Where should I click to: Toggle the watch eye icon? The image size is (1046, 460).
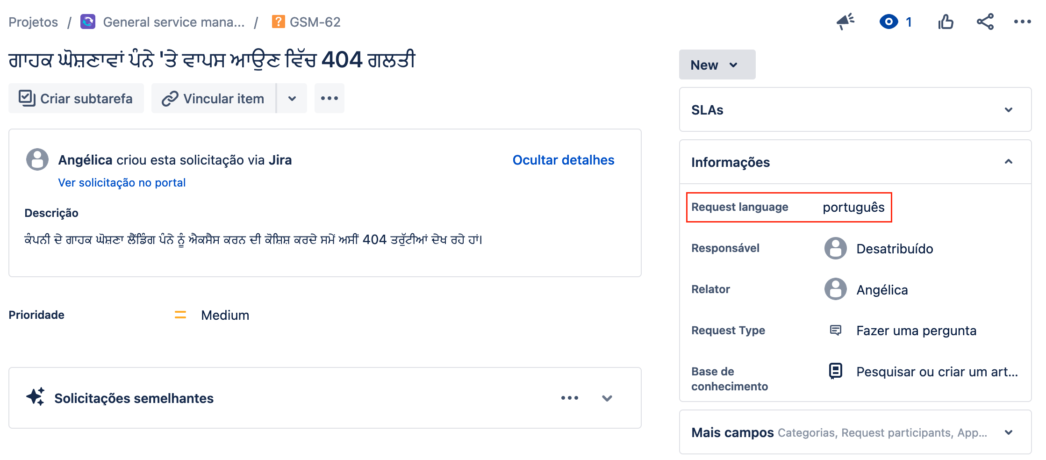(888, 22)
